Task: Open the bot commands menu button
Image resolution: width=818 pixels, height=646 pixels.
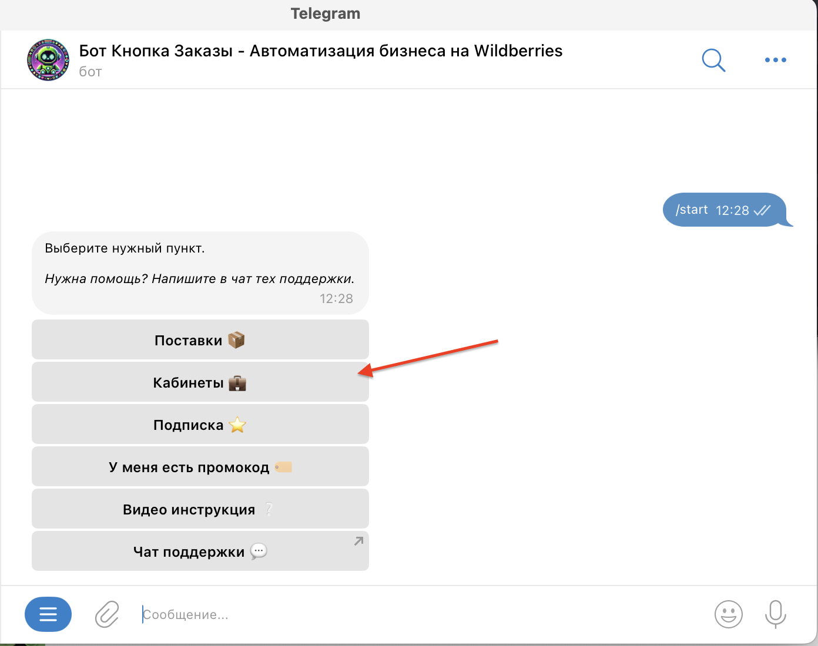Action: 48,614
